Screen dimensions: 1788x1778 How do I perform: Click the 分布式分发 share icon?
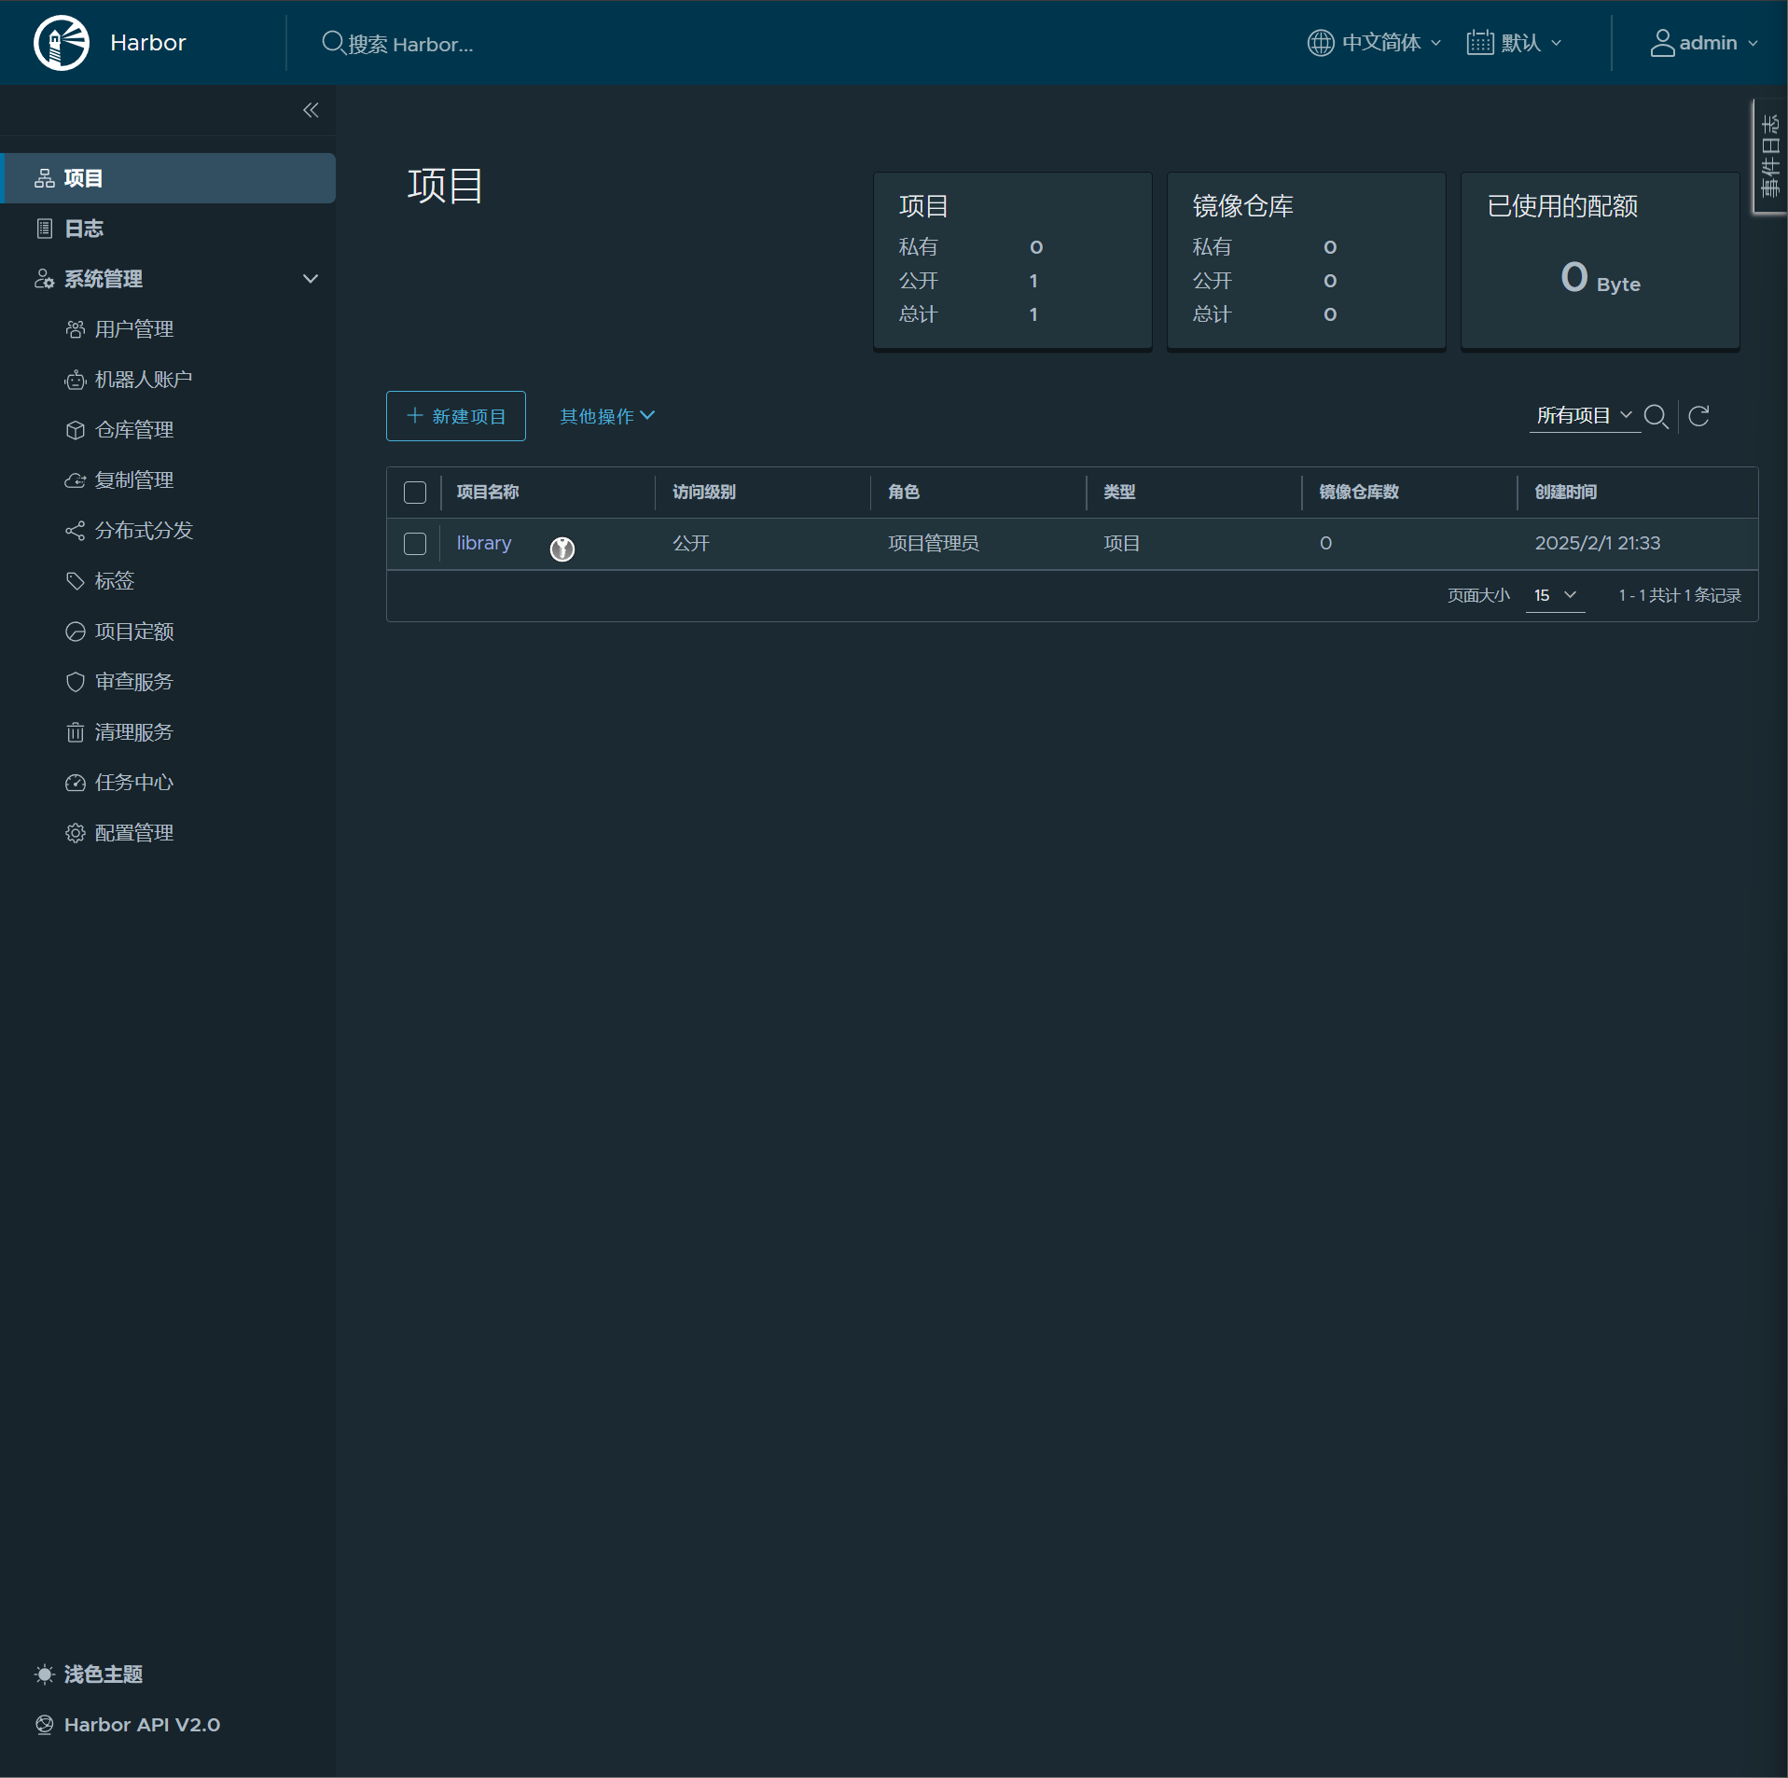click(76, 531)
